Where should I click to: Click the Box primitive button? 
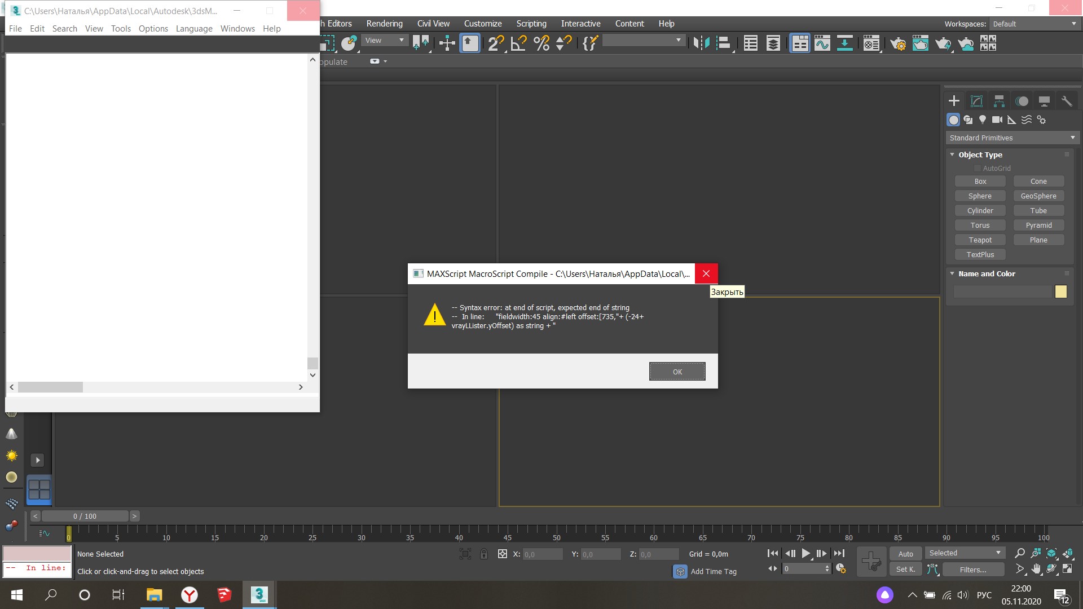[980, 182]
